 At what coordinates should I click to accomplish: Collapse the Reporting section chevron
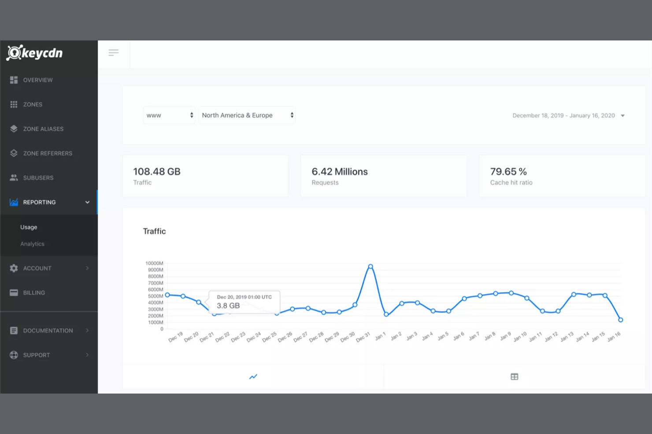[87, 202]
